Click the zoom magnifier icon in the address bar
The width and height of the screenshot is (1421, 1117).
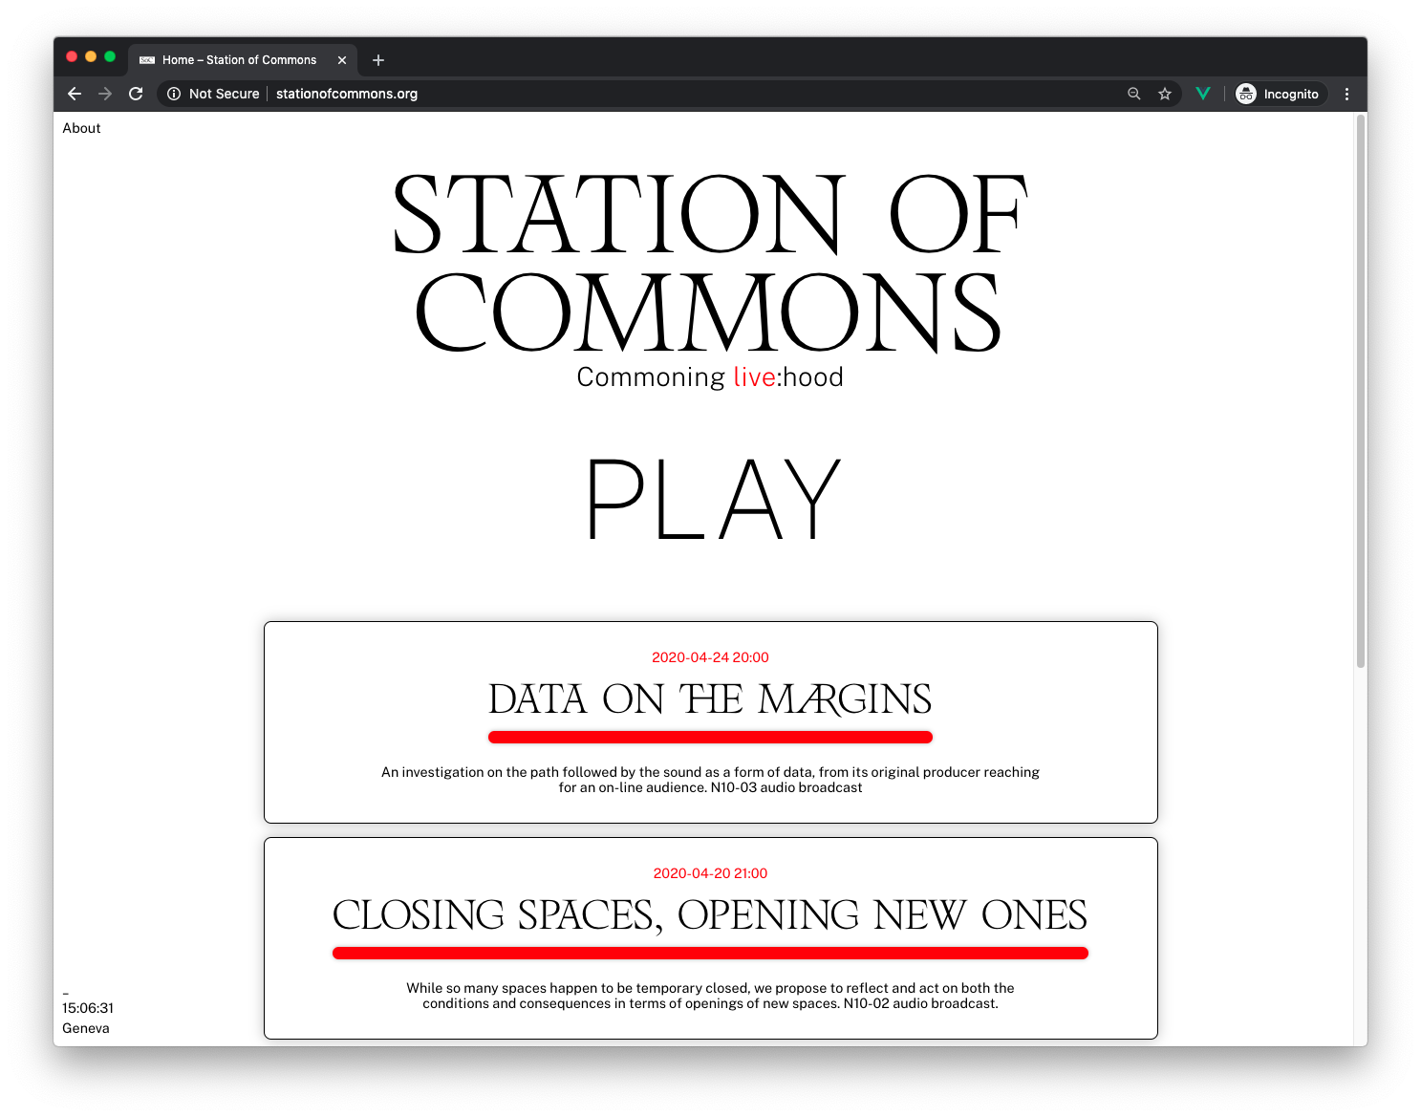click(1134, 94)
